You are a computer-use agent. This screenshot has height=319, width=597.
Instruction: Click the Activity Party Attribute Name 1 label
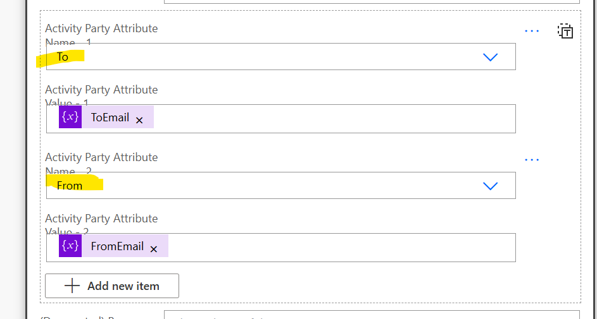(x=101, y=28)
